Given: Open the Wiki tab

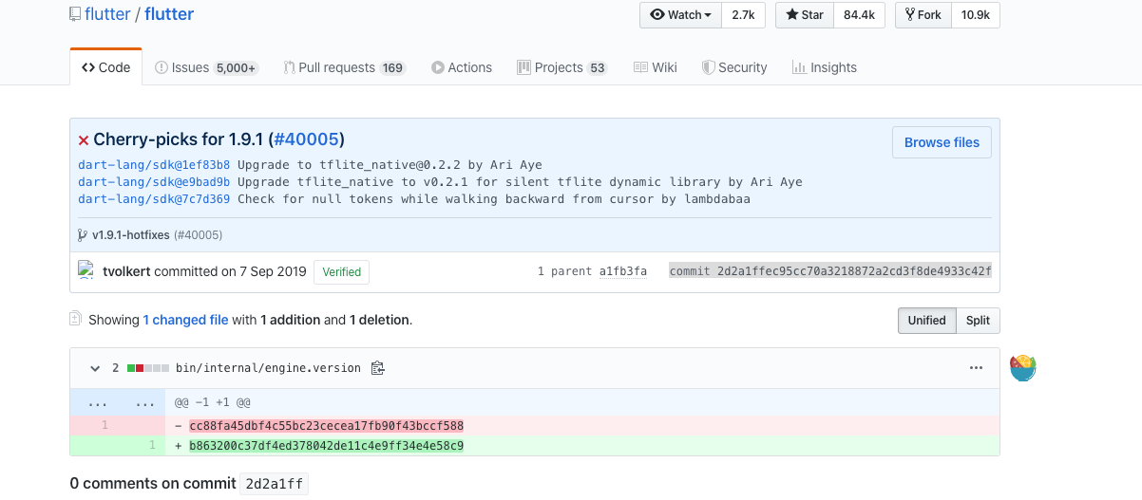Looking at the screenshot, I should click(656, 67).
